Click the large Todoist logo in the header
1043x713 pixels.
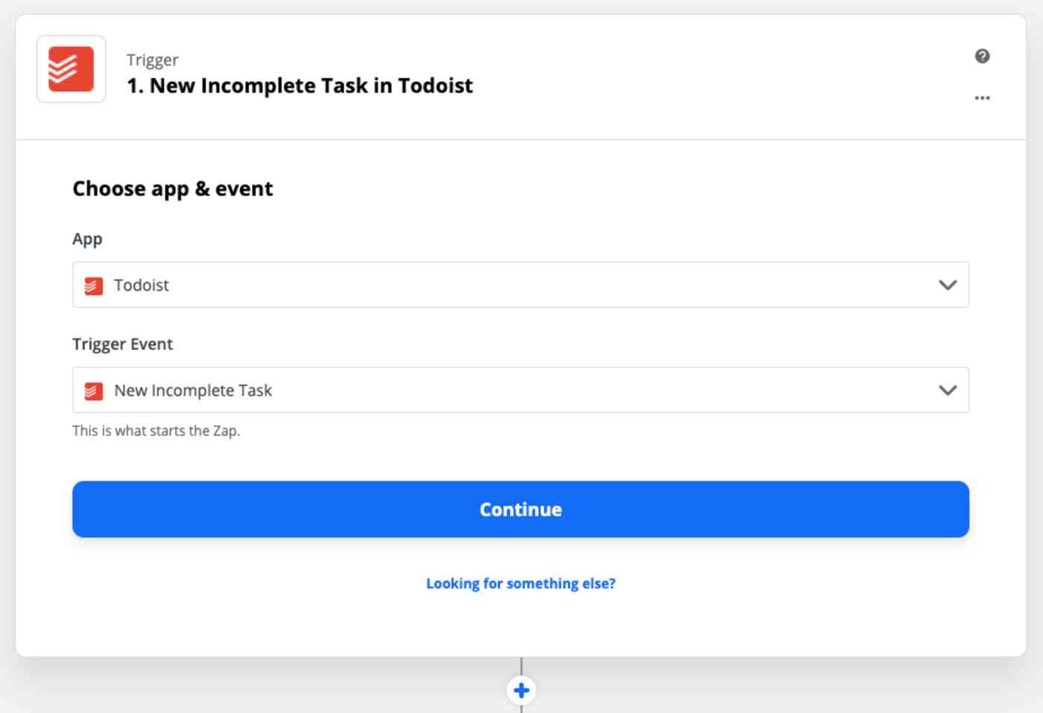71,69
